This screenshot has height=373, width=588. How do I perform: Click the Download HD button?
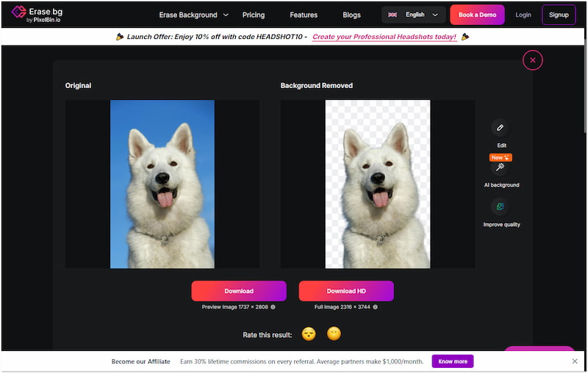coord(346,291)
